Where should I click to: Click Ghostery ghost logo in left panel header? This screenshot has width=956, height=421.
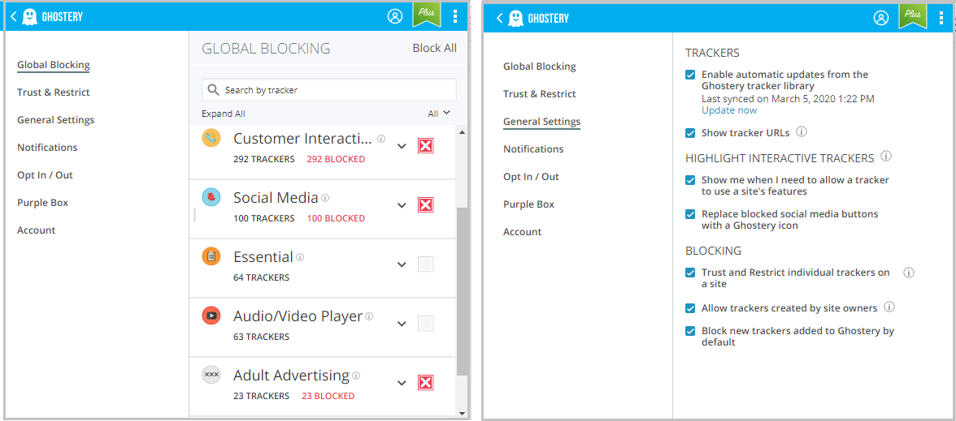pyautogui.click(x=28, y=17)
